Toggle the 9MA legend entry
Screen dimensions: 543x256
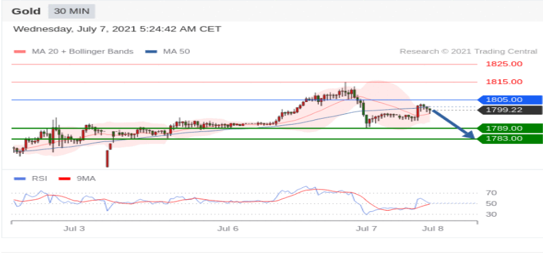click(x=77, y=179)
